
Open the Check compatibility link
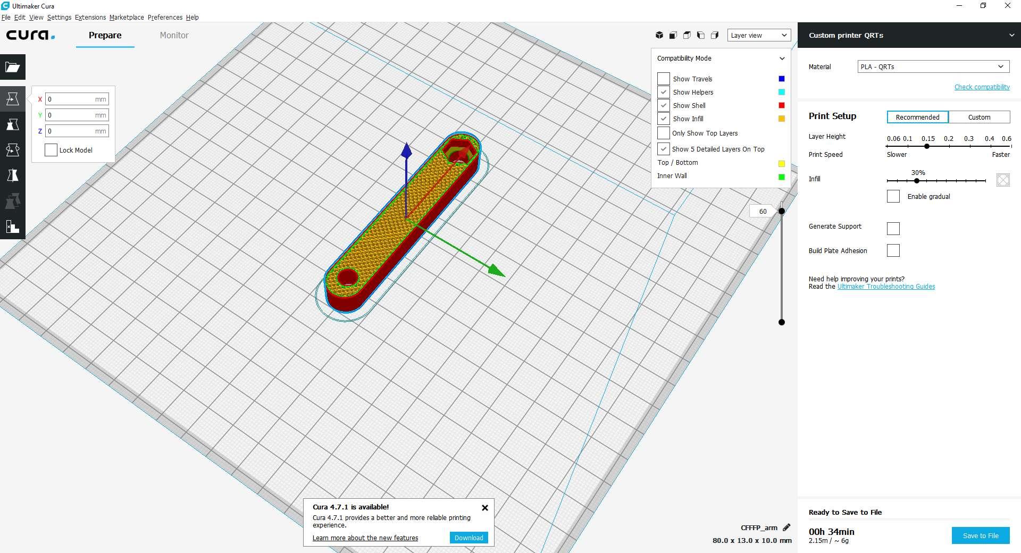982,87
